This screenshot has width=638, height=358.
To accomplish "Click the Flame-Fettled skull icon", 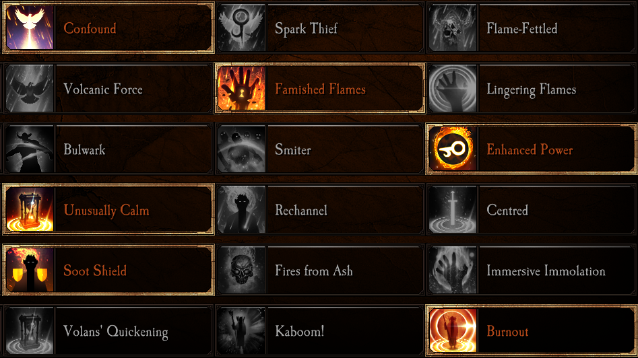I will [x=453, y=28].
